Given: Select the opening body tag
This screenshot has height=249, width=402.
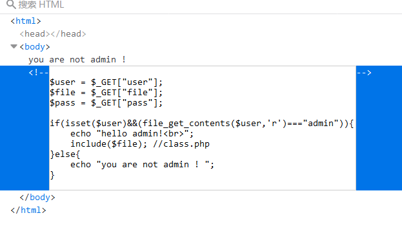Looking at the screenshot, I should pos(35,47).
